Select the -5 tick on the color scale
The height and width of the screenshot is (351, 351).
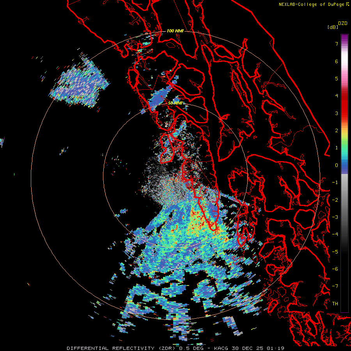pos(335,252)
